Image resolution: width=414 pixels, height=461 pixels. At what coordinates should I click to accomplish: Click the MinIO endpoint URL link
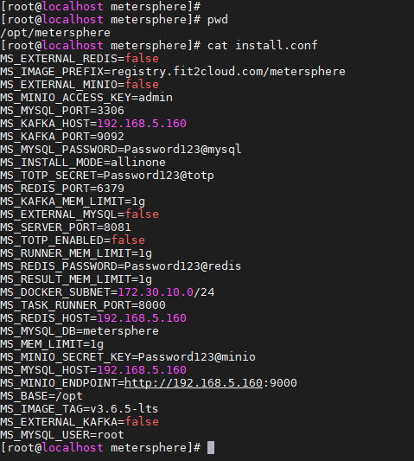coord(194,383)
